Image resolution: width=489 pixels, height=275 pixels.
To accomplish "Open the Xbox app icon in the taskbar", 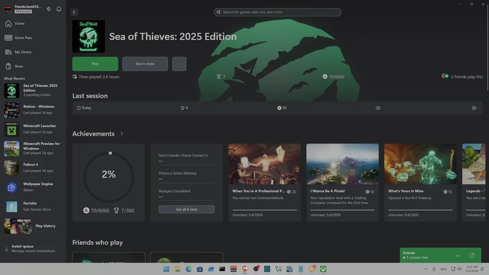I will click(323, 269).
